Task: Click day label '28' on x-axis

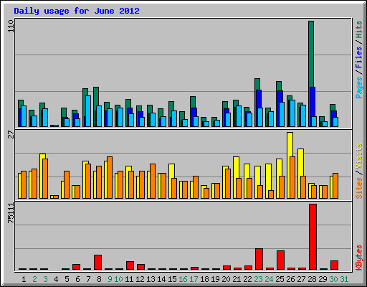Action: 312,279
